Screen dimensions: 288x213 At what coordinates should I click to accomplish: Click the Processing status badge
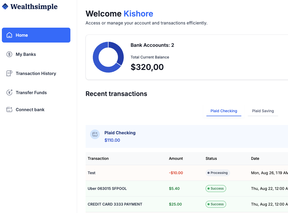218,173
